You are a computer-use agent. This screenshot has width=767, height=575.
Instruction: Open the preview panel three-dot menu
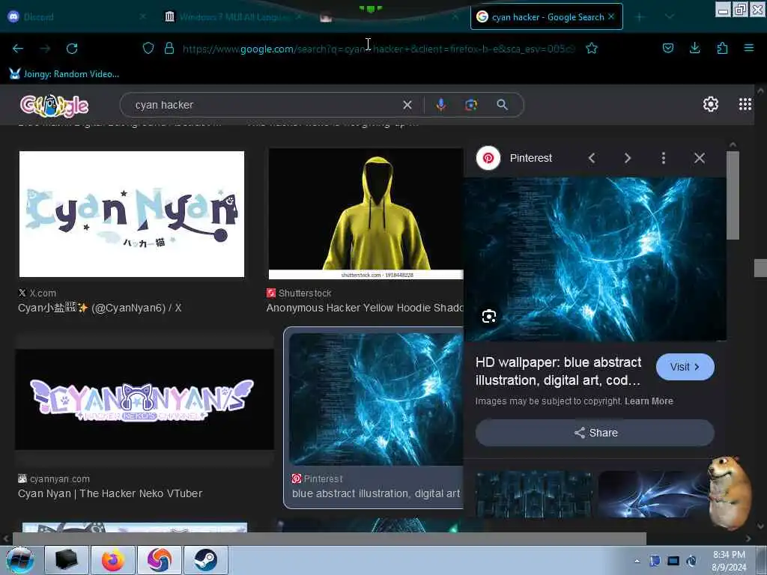[x=664, y=158]
